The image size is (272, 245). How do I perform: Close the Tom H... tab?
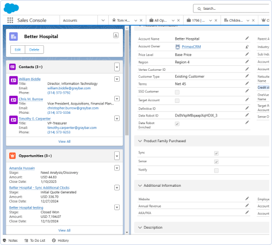tap(141, 20)
